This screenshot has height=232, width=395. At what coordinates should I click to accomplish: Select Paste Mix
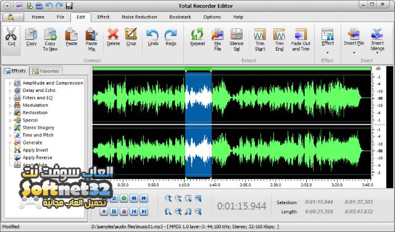(x=91, y=40)
